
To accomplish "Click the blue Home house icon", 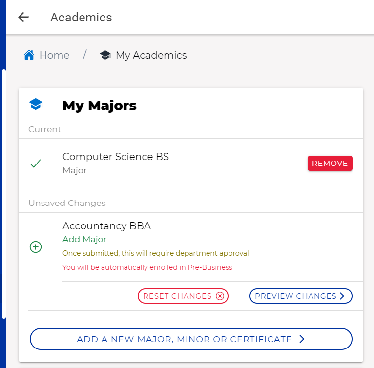I will 29,55.
